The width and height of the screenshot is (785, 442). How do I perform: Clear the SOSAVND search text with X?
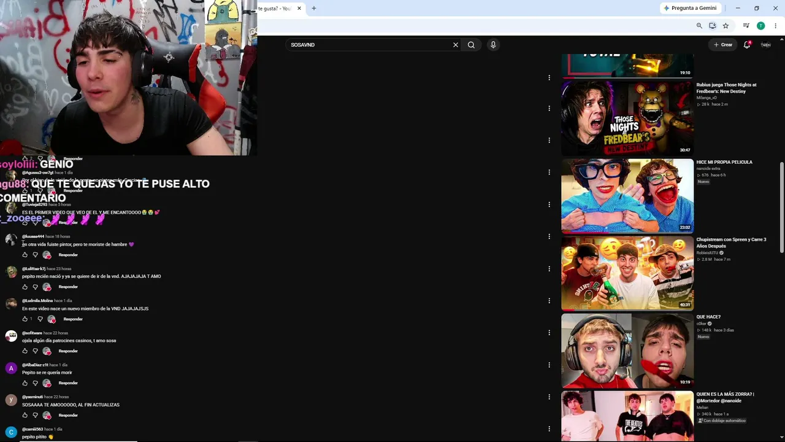tap(456, 45)
